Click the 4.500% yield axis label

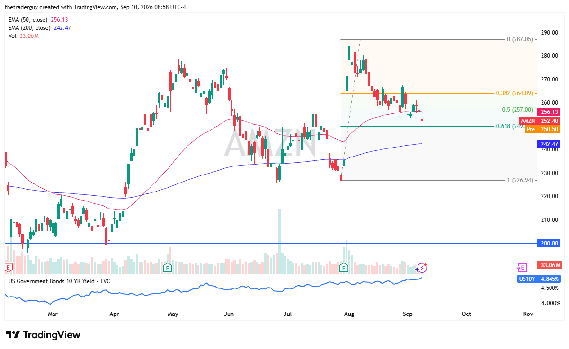(550, 288)
